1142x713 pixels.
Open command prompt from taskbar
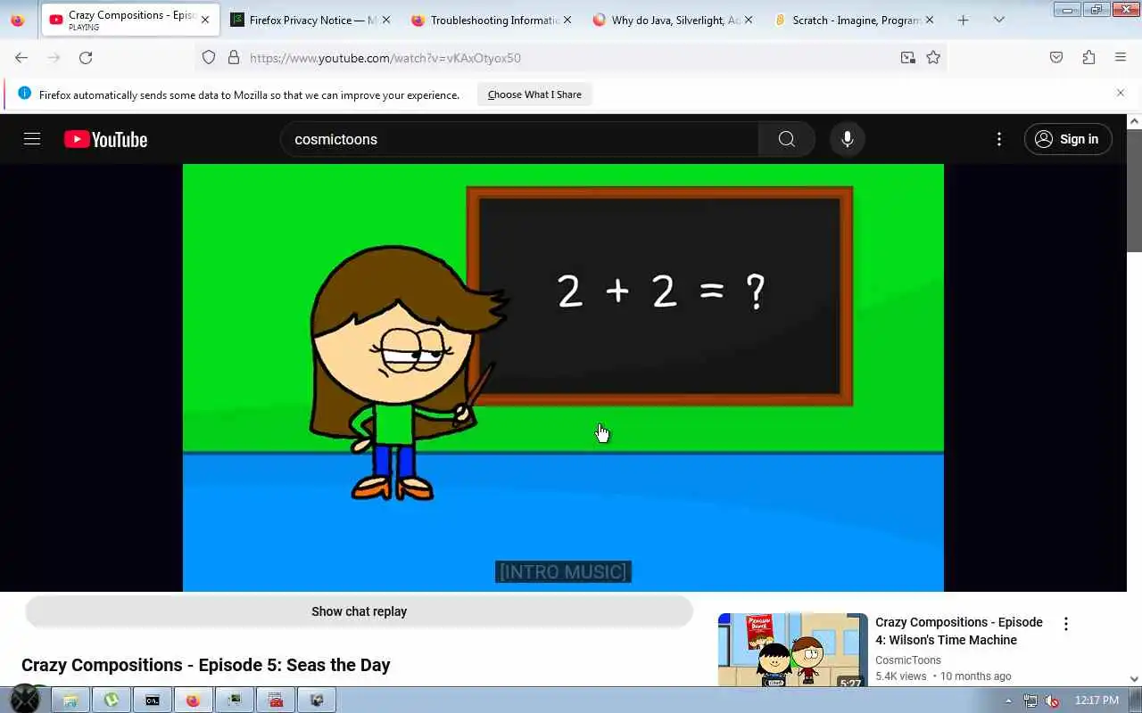pos(152,701)
